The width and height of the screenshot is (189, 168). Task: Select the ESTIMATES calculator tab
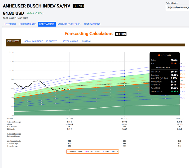[13, 41]
